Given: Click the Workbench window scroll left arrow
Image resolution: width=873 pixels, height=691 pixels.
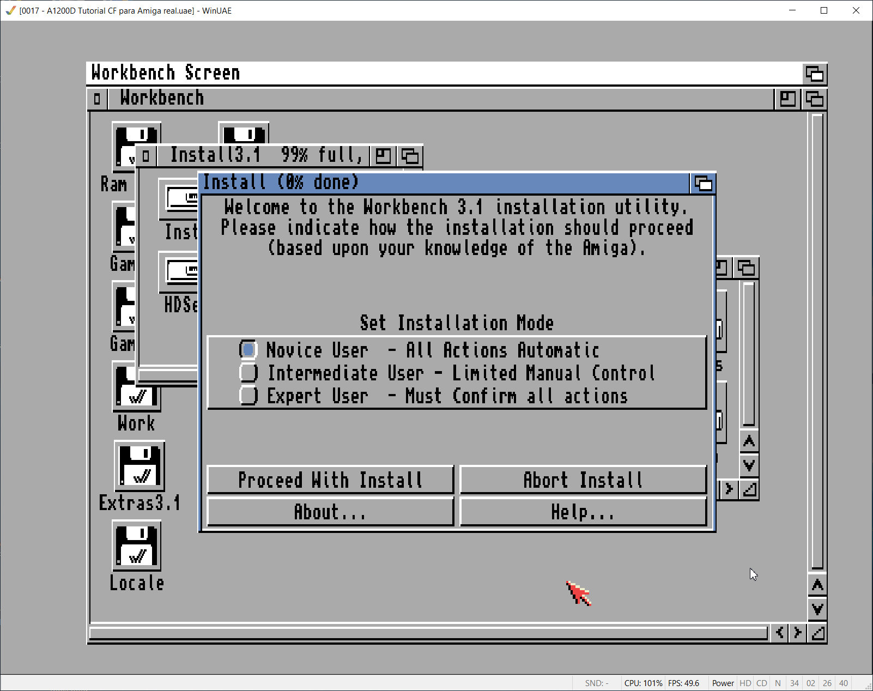Looking at the screenshot, I should (780, 633).
